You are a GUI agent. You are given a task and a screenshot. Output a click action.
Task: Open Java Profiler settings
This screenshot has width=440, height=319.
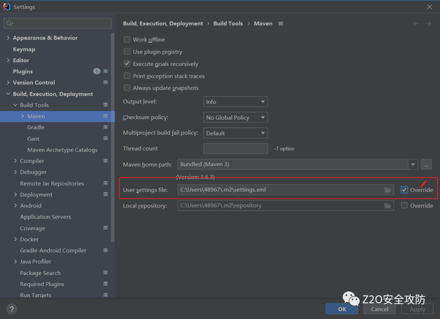35,262
